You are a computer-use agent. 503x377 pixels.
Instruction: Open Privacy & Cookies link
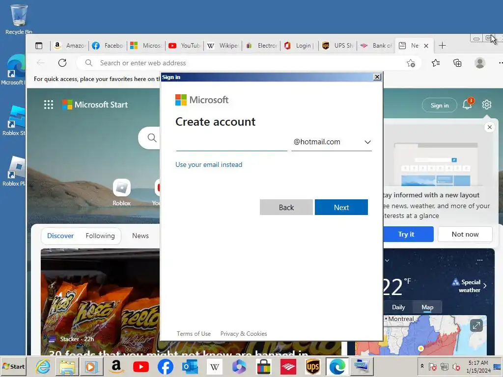244,334
